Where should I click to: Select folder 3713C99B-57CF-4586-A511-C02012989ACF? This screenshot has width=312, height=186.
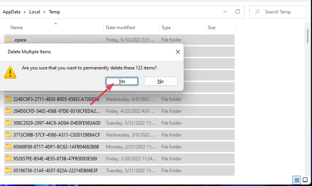click(x=57, y=135)
